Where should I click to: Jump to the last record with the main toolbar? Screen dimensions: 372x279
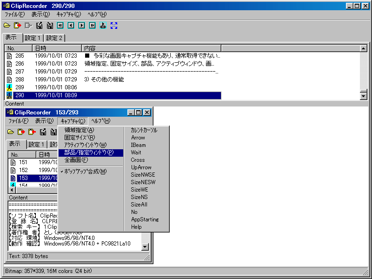pyautogui.click(x=92, y=26)
